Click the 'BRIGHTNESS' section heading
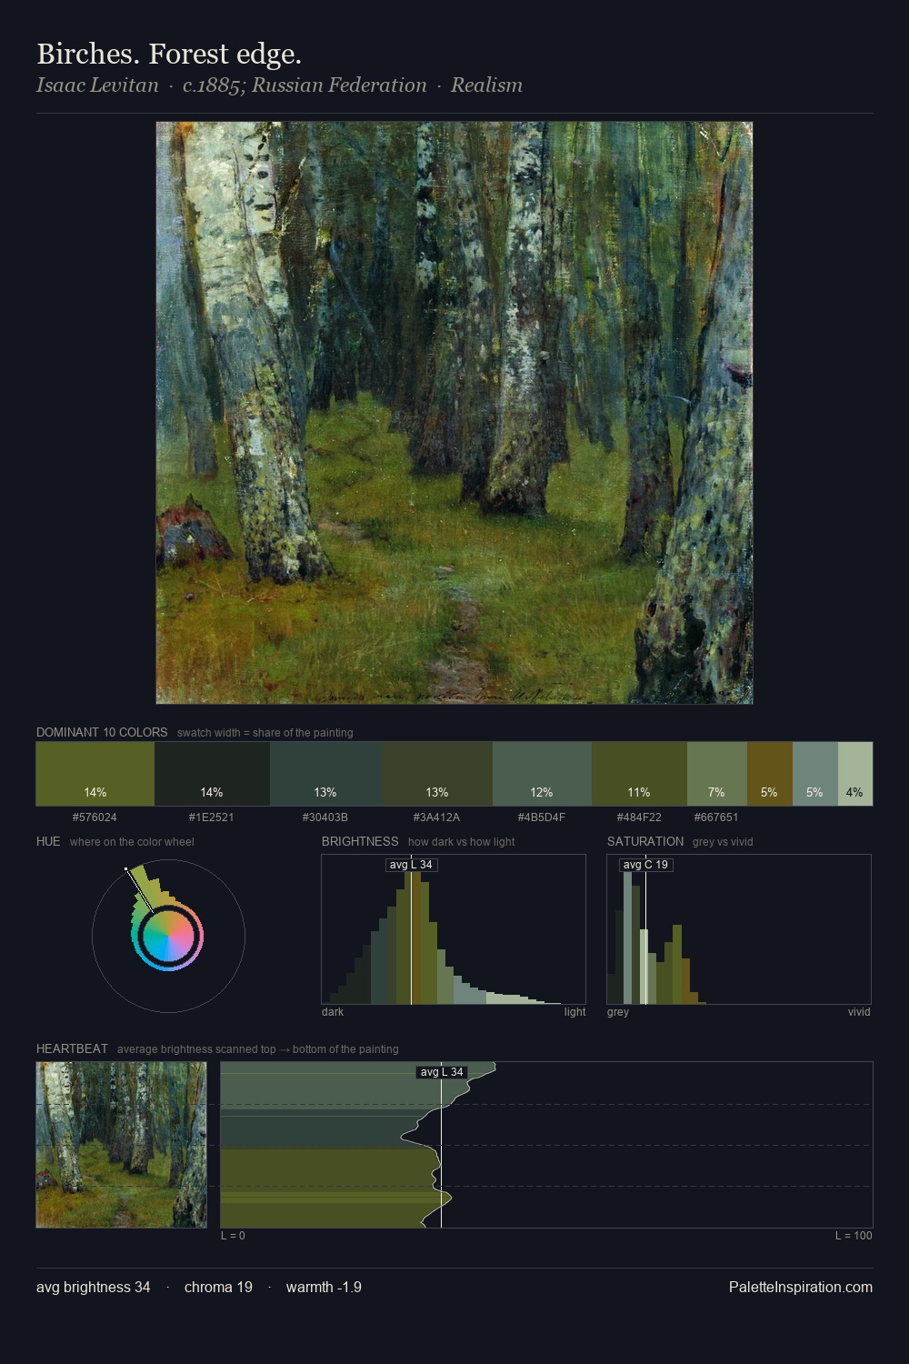This screenshot has height=1364, width=909. (x=360, y=841)
